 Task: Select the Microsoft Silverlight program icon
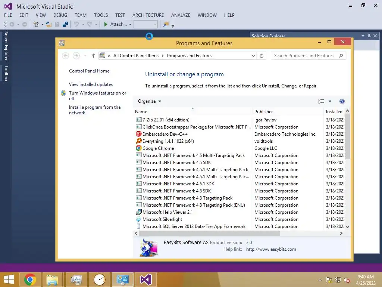[x=139, y=219]
